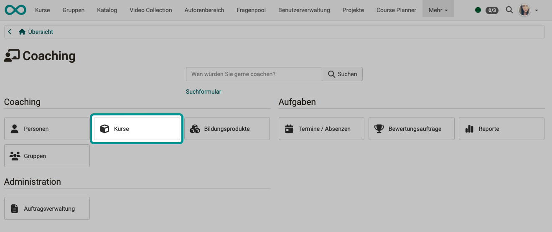Viewport: 552px width, 232px height.
Task: Click the OpenOlat infinity logo
Action: (x=15, y=10)
